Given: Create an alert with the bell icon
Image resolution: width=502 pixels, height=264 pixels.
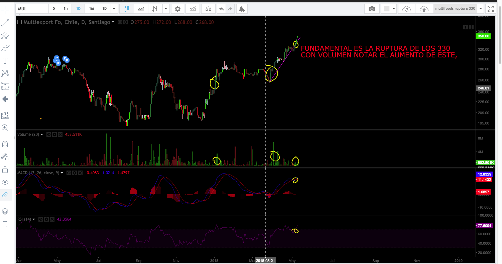Looking at the screenshot, I should (x=242, y=9).
